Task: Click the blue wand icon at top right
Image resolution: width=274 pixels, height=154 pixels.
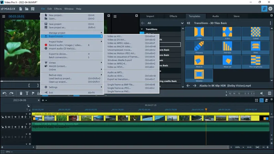Action: coord(264,9)
